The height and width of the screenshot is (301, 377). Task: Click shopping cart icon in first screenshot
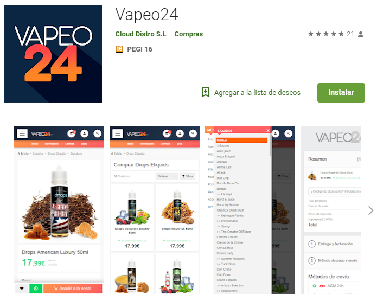pos(72,133)
